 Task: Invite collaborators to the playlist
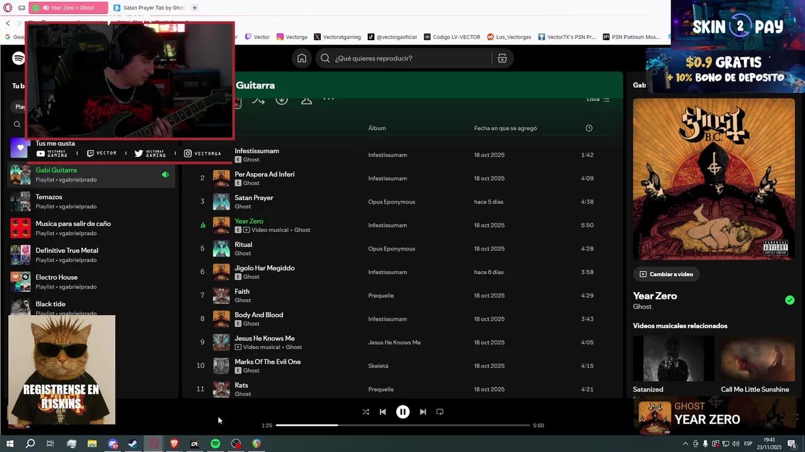click(306, 100)
